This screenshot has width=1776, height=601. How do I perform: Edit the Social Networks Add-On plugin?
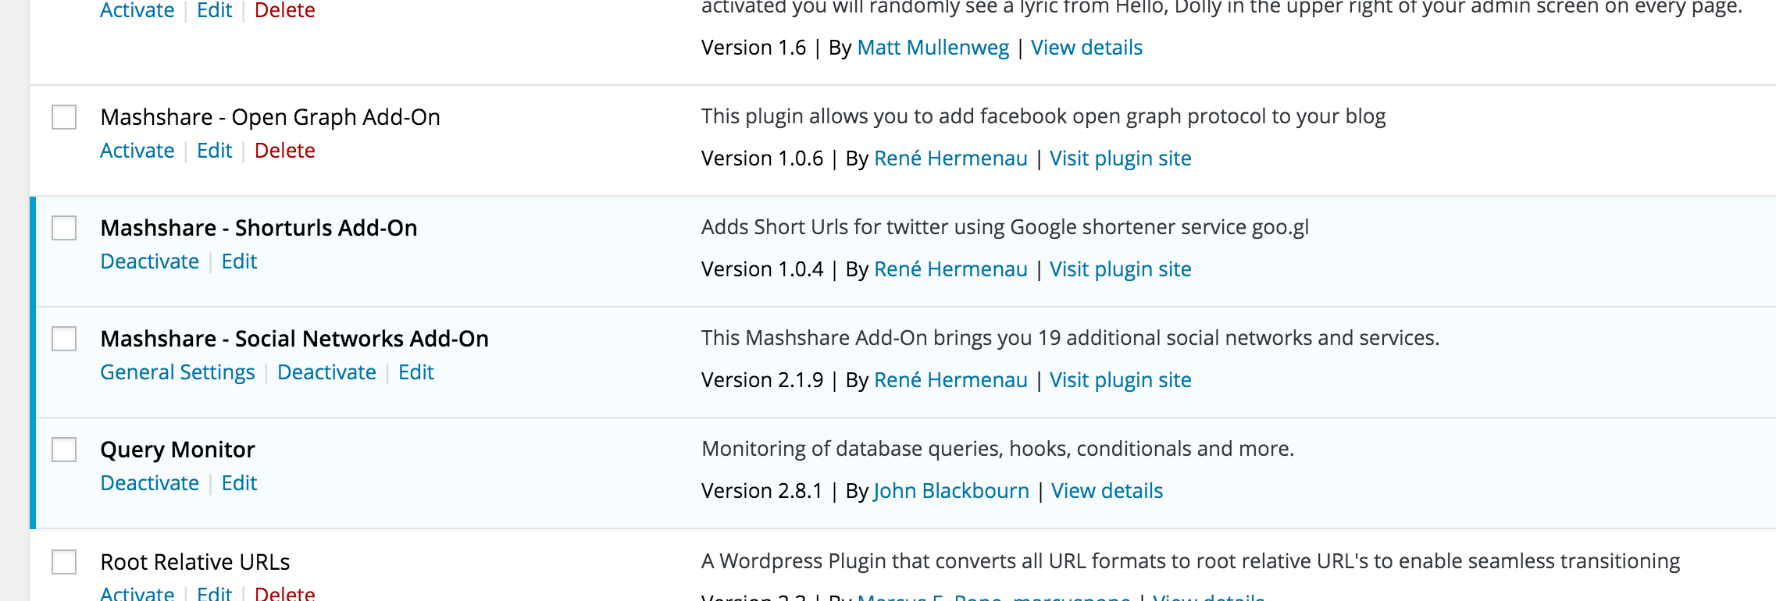(416, 372)
